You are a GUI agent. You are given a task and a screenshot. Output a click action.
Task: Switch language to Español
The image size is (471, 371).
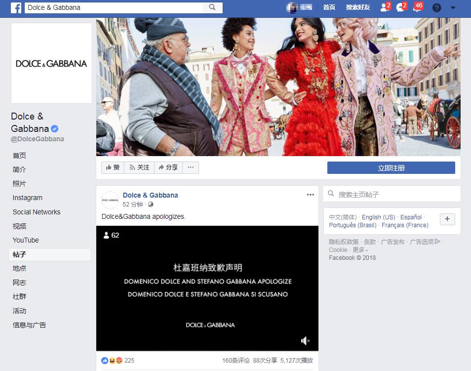click(x=411, y=217)
